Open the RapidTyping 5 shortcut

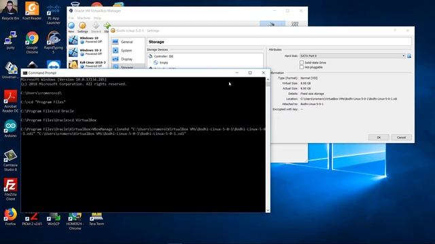tap(53, 42)
